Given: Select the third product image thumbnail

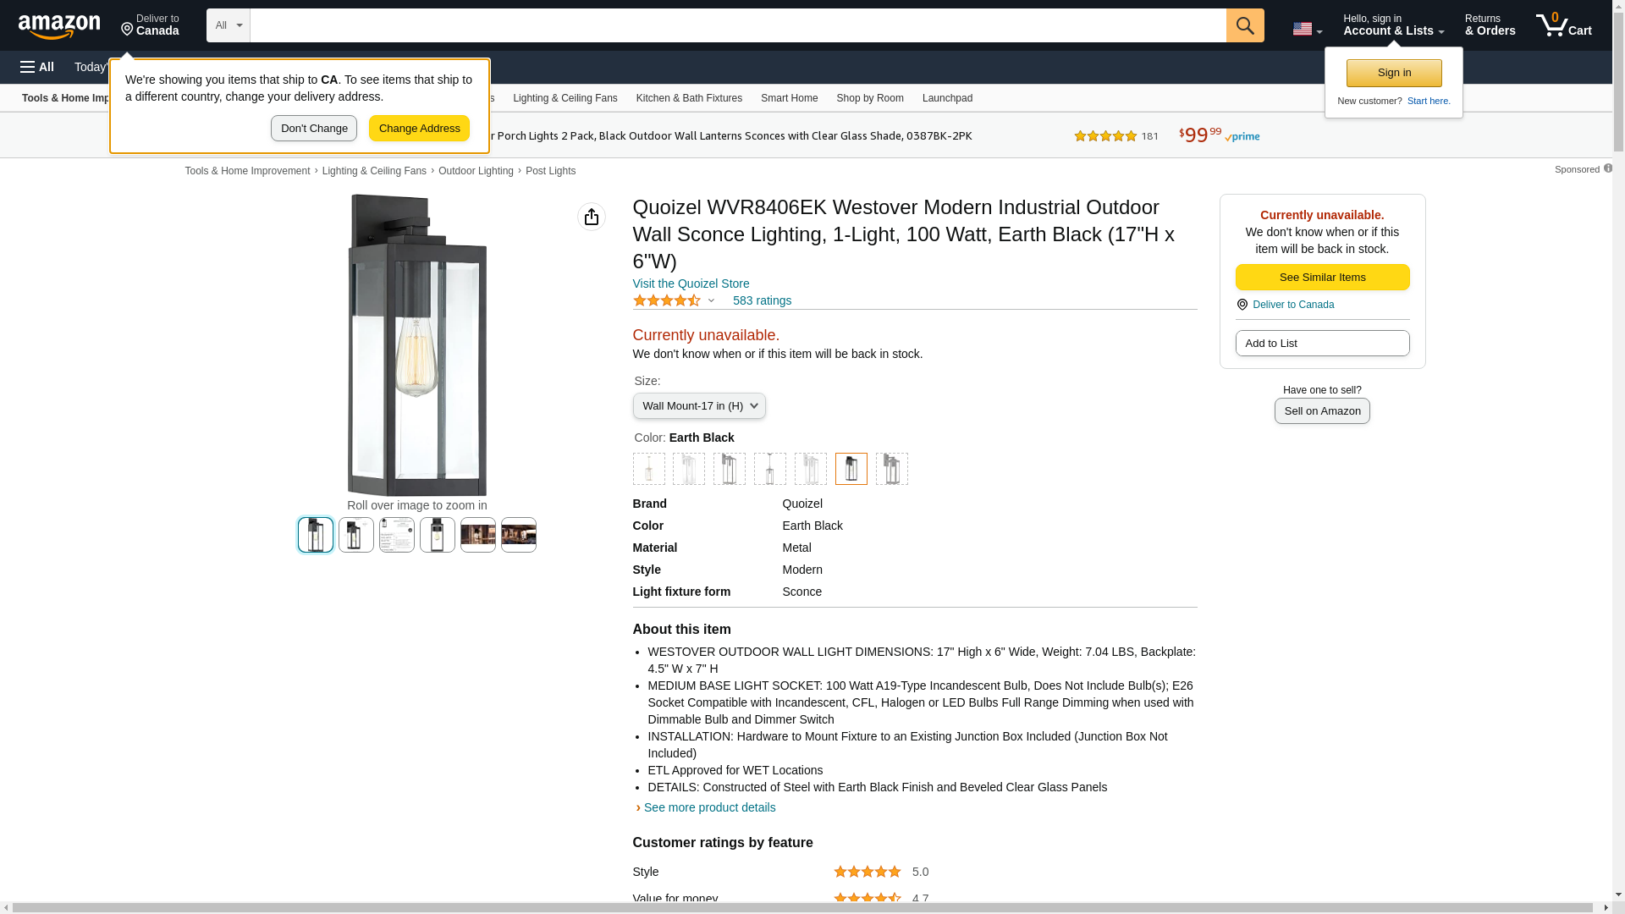Looking at the screenshot, I should 396,535.
